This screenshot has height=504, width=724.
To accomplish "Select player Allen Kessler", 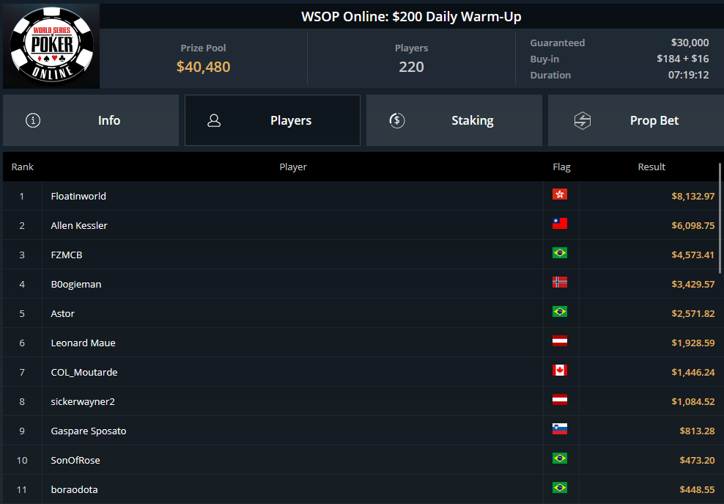I will pos(79,226).
